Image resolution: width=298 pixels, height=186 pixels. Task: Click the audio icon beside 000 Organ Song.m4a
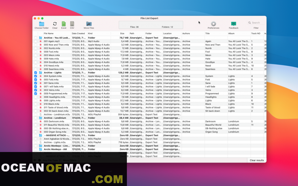coord(40,132)
